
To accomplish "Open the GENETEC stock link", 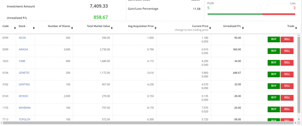I will 24,73.
